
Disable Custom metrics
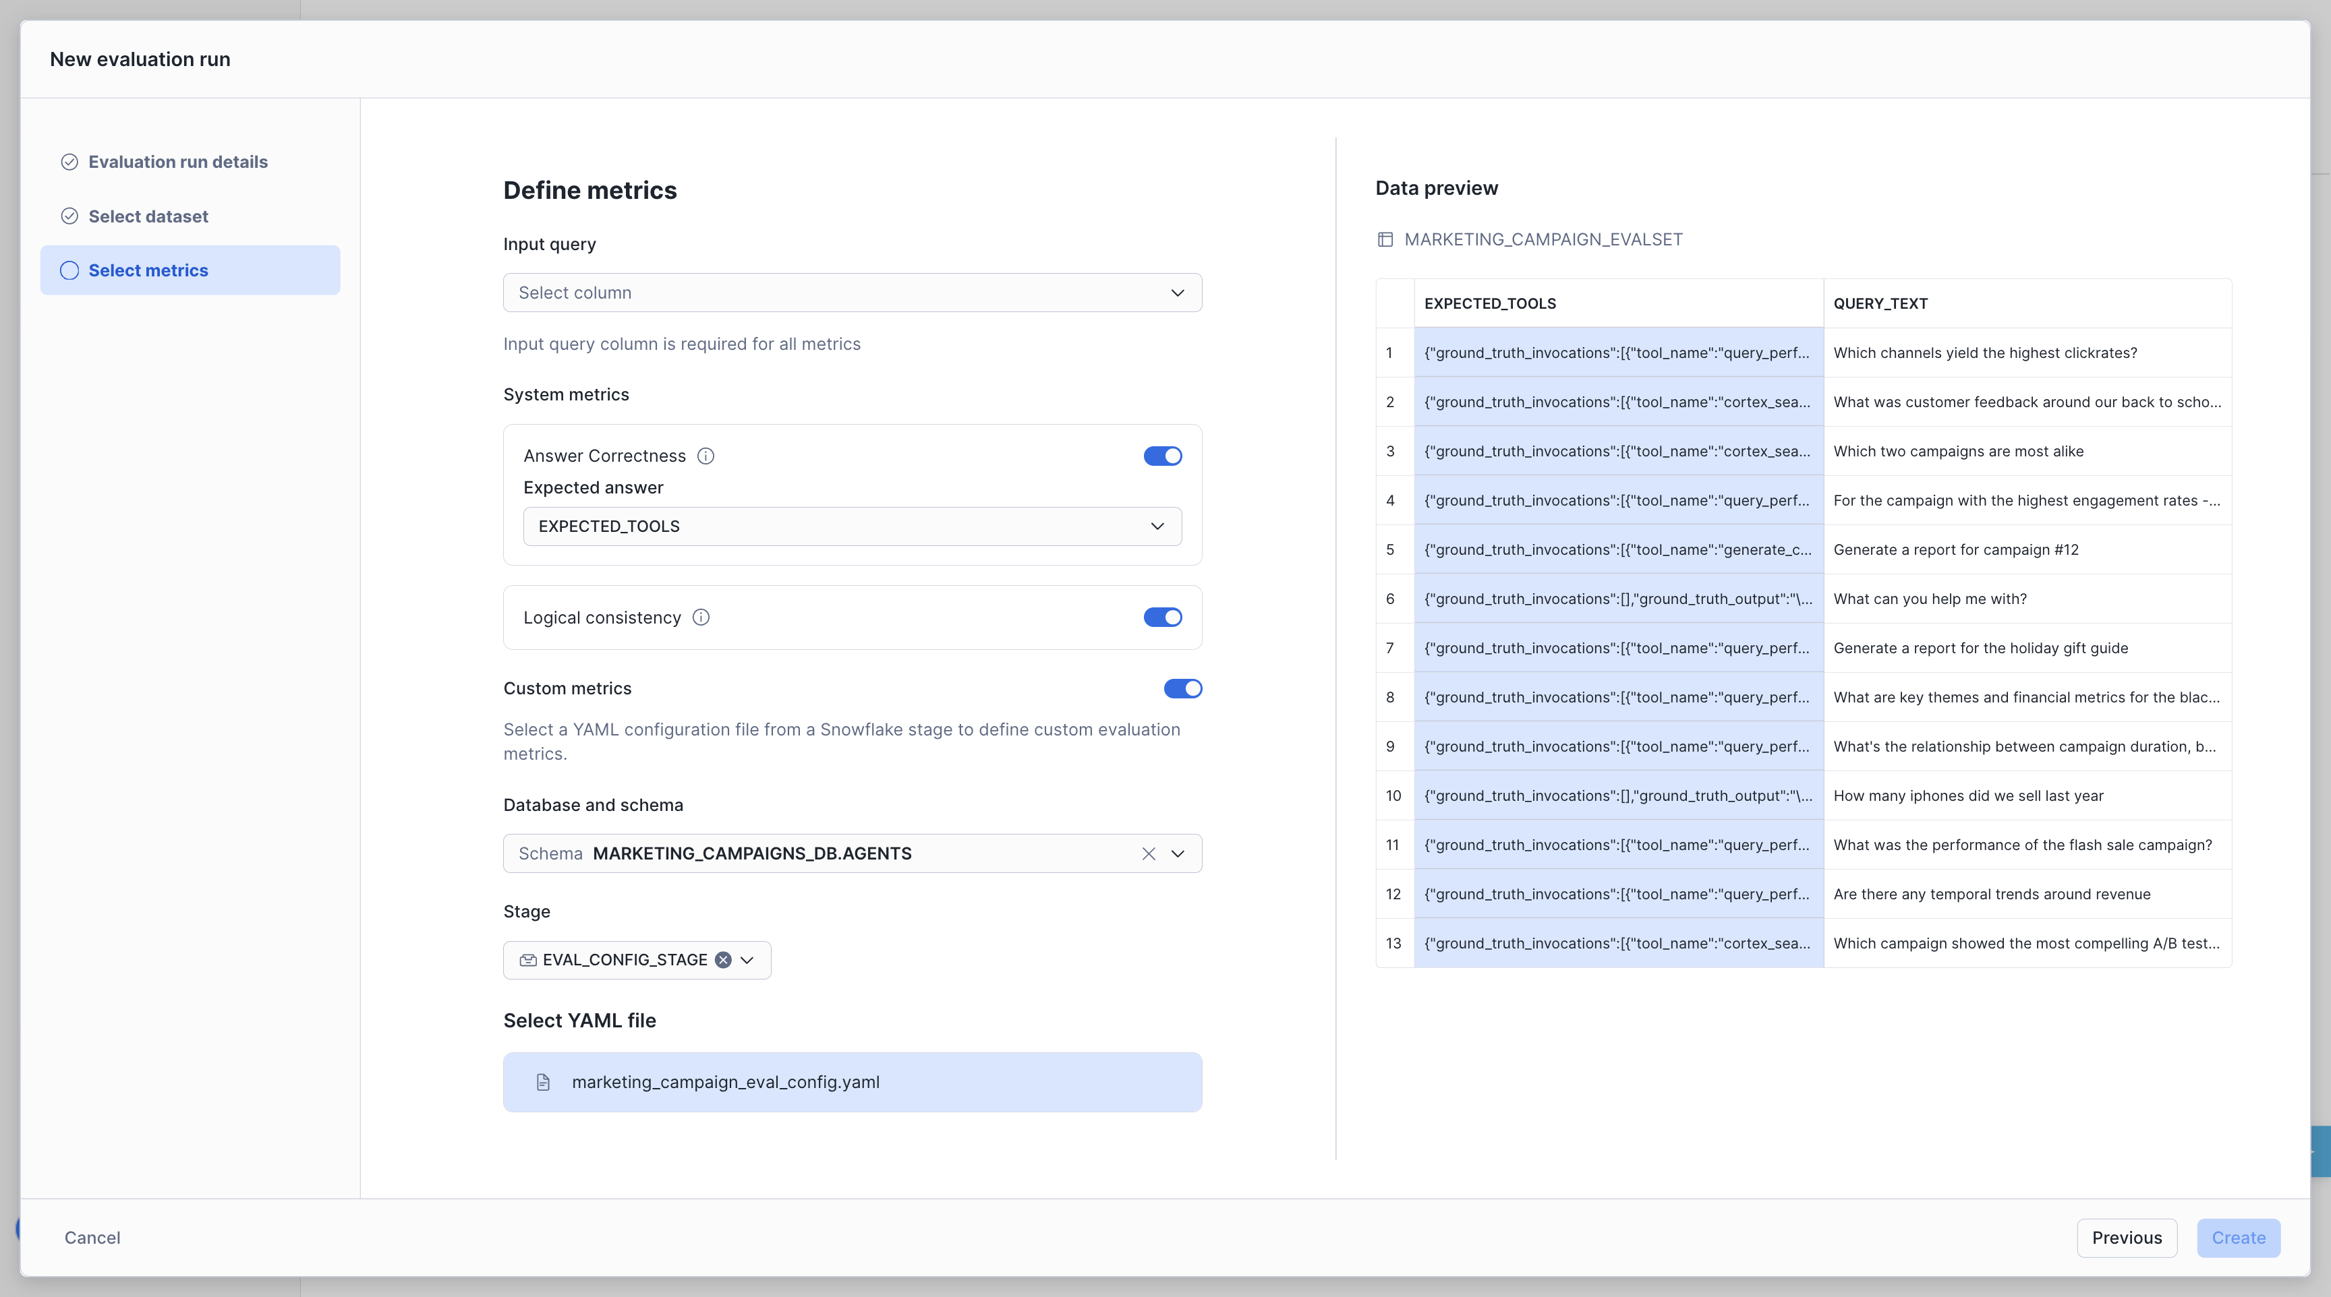tap(1182, 688)
